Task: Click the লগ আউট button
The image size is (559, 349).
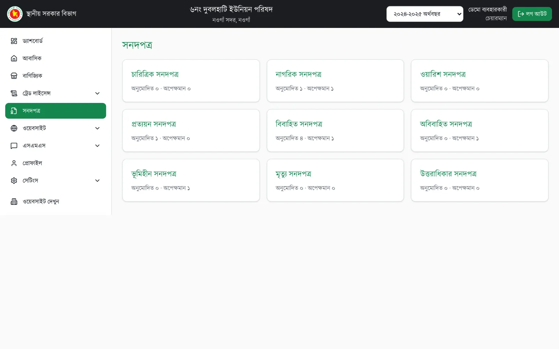Action: [x=532, y=14]
